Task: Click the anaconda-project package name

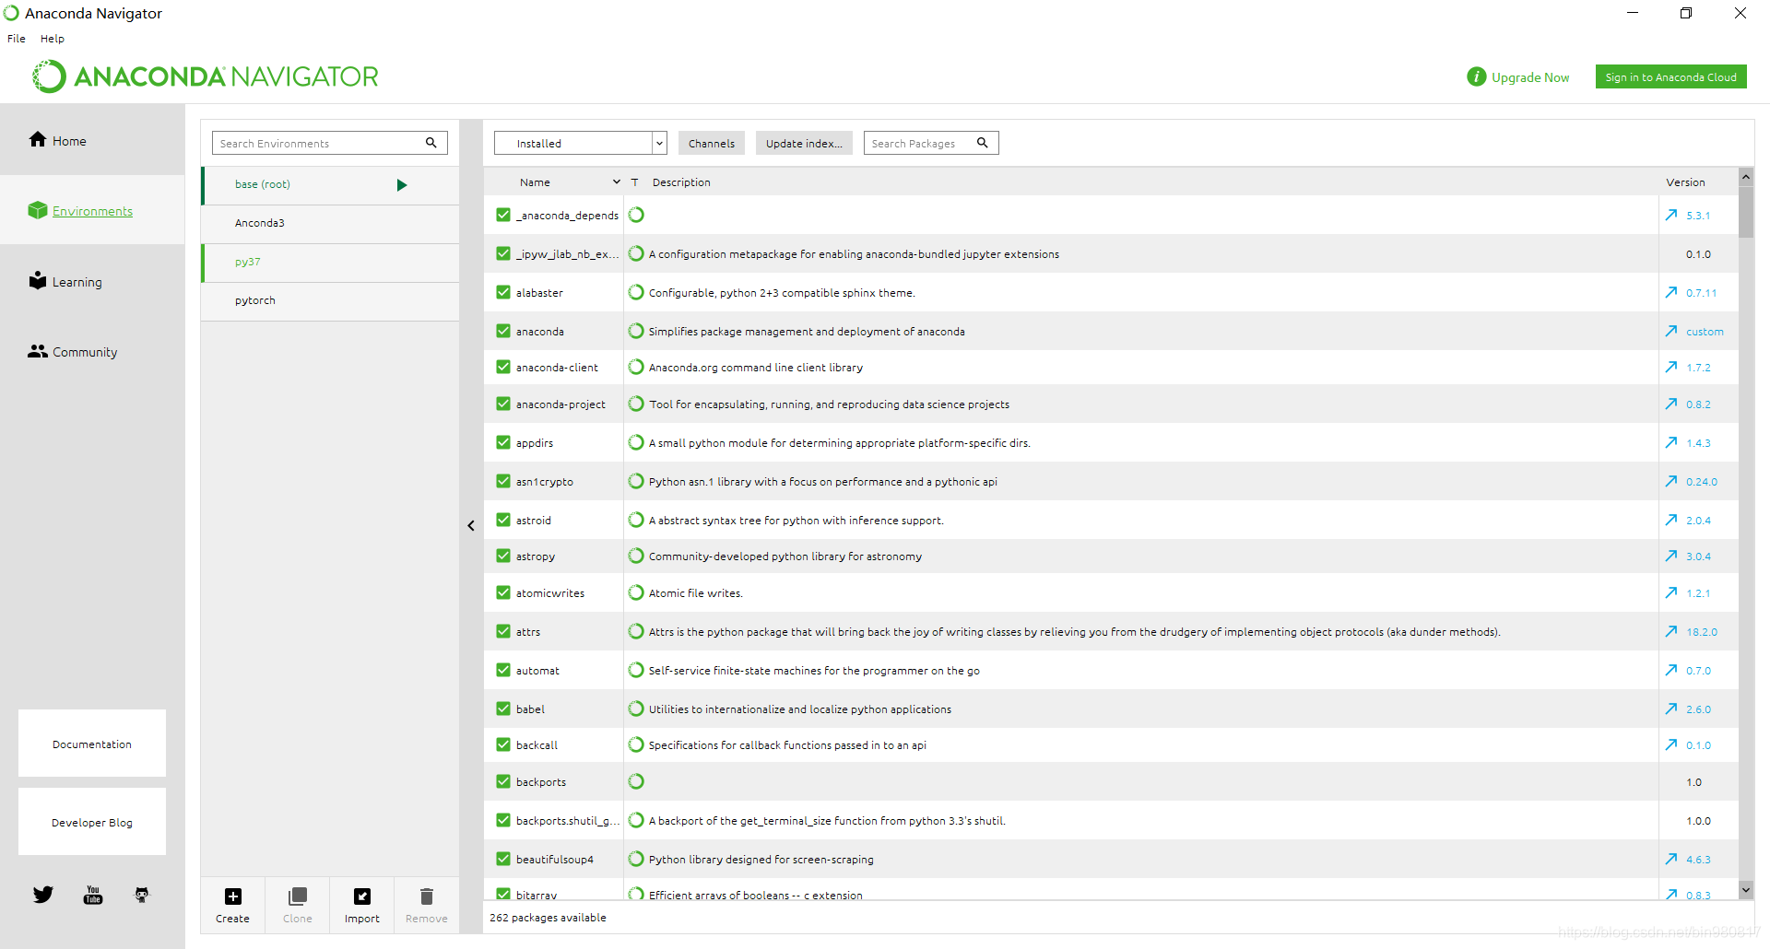Action: 560,404
